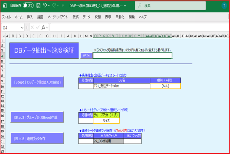Click [Step1] DBデータ抽出(ADO接続) button
This screenshot has width=230, height=154.
point(37,82)
